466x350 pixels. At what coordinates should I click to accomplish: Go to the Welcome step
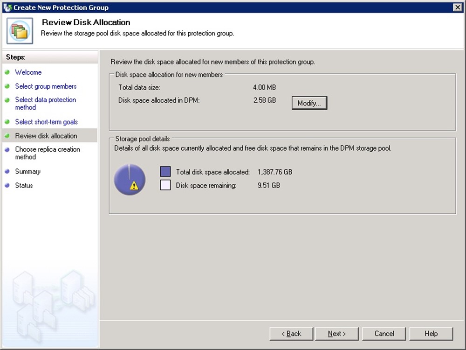pos(28,72)
